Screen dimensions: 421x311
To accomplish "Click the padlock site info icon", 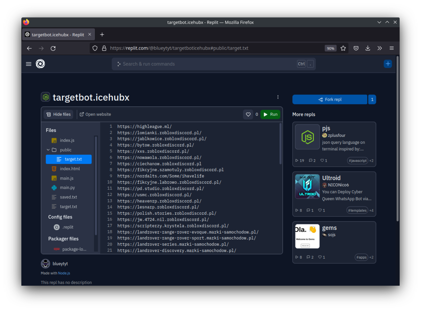I will coord(104,48).
